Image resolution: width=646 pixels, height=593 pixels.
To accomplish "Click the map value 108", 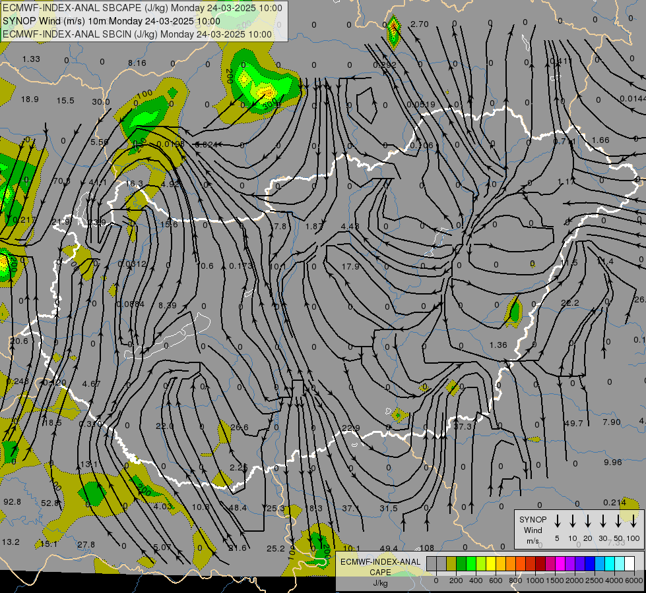I will (x=427, y=548).
